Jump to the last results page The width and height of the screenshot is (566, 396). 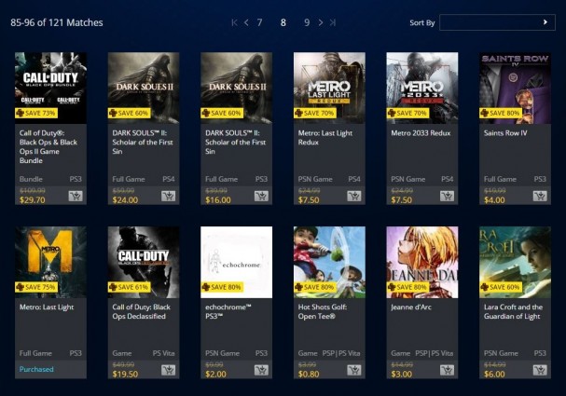tap(333, 22)
